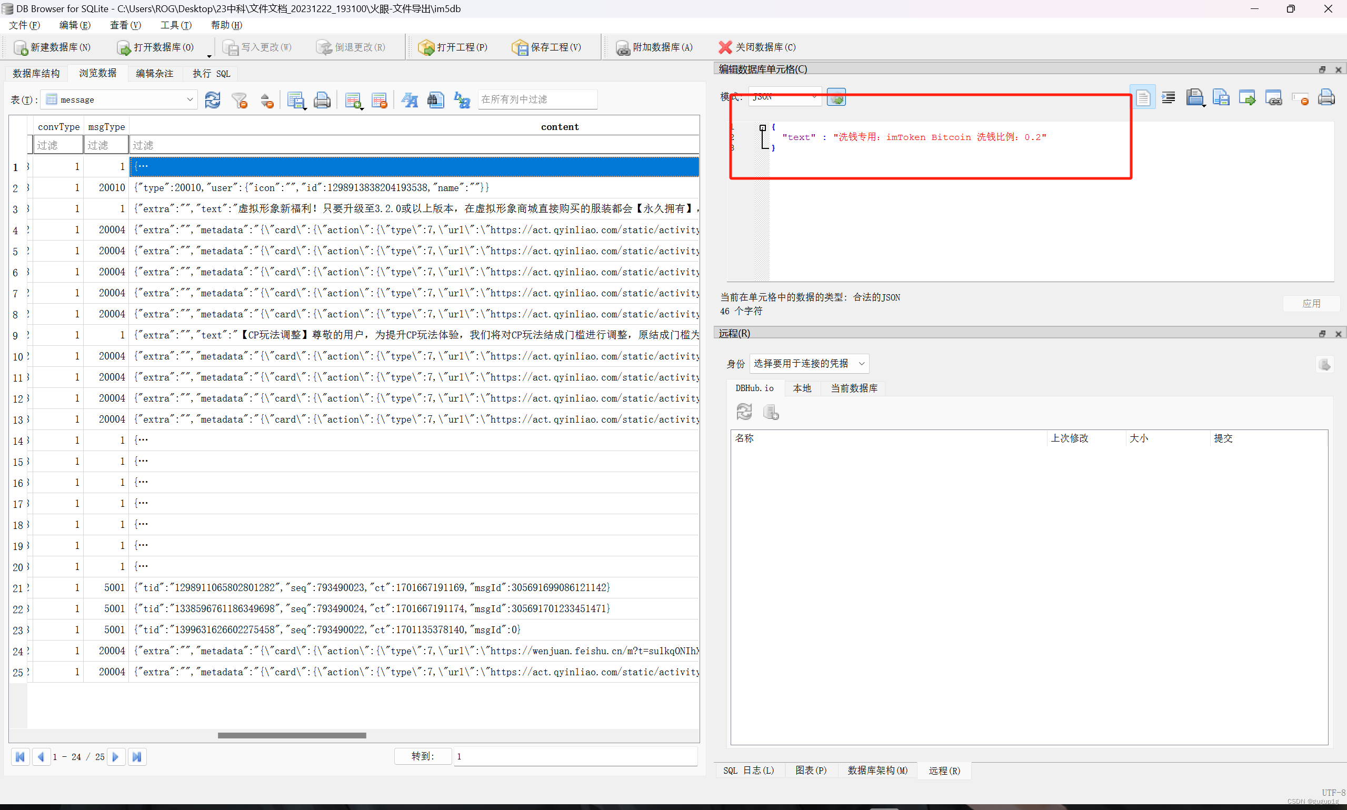Go to the previous page of records
The image size is (1347, 810).
click(41, 757)
